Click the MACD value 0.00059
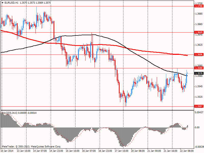The image size is (204, 153). [22, 113]
